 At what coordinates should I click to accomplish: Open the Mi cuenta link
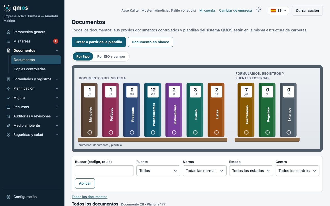tap(207, 11)
